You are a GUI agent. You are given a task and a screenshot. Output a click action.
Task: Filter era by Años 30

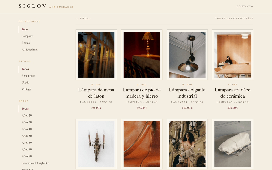pyautogui.click(x=27, y=122)
